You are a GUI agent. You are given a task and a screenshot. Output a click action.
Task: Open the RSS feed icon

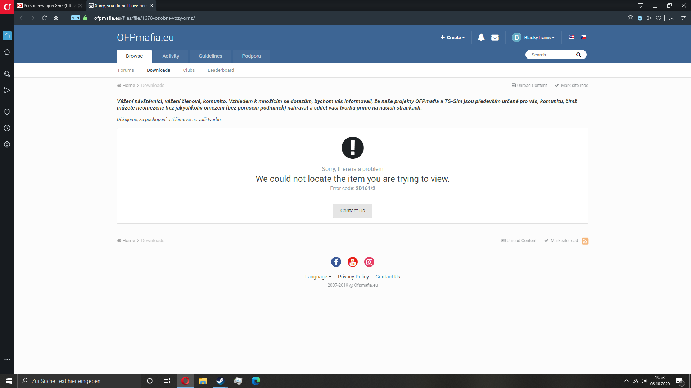coord(585,241)
